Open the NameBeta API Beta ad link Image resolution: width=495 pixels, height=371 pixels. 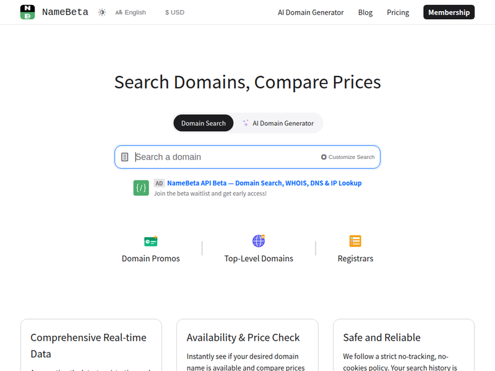[264, 183]
